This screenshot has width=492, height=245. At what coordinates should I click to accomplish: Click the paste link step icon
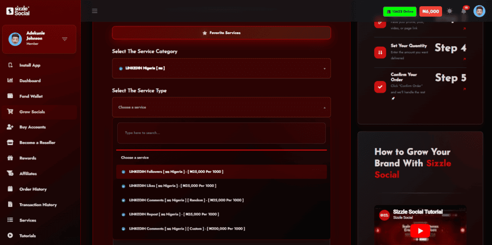click(x=380, y=23)
